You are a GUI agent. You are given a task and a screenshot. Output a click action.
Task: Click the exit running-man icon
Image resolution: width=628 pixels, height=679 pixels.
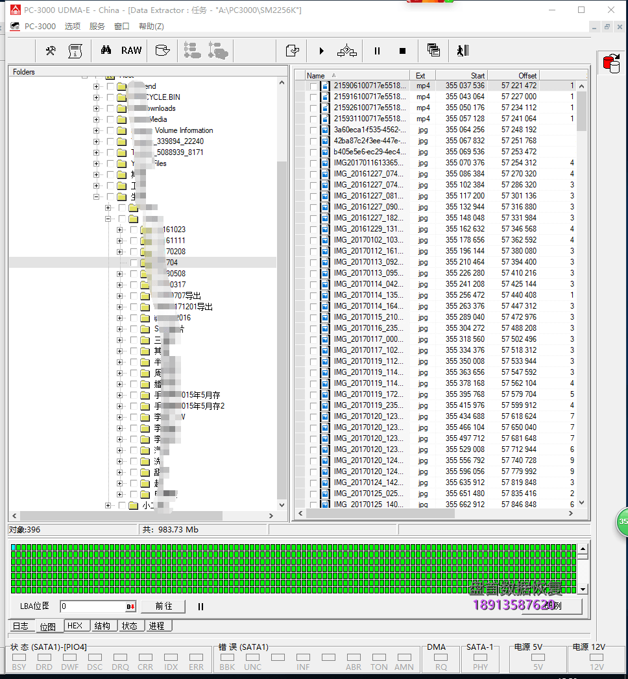463,51
